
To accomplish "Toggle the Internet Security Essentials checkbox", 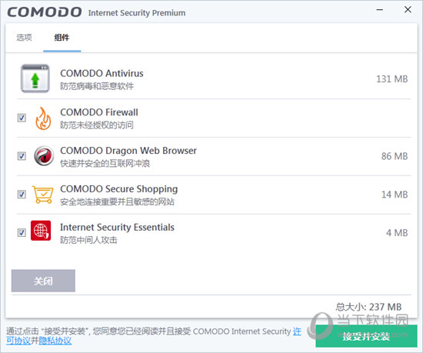I will [22, 232].
